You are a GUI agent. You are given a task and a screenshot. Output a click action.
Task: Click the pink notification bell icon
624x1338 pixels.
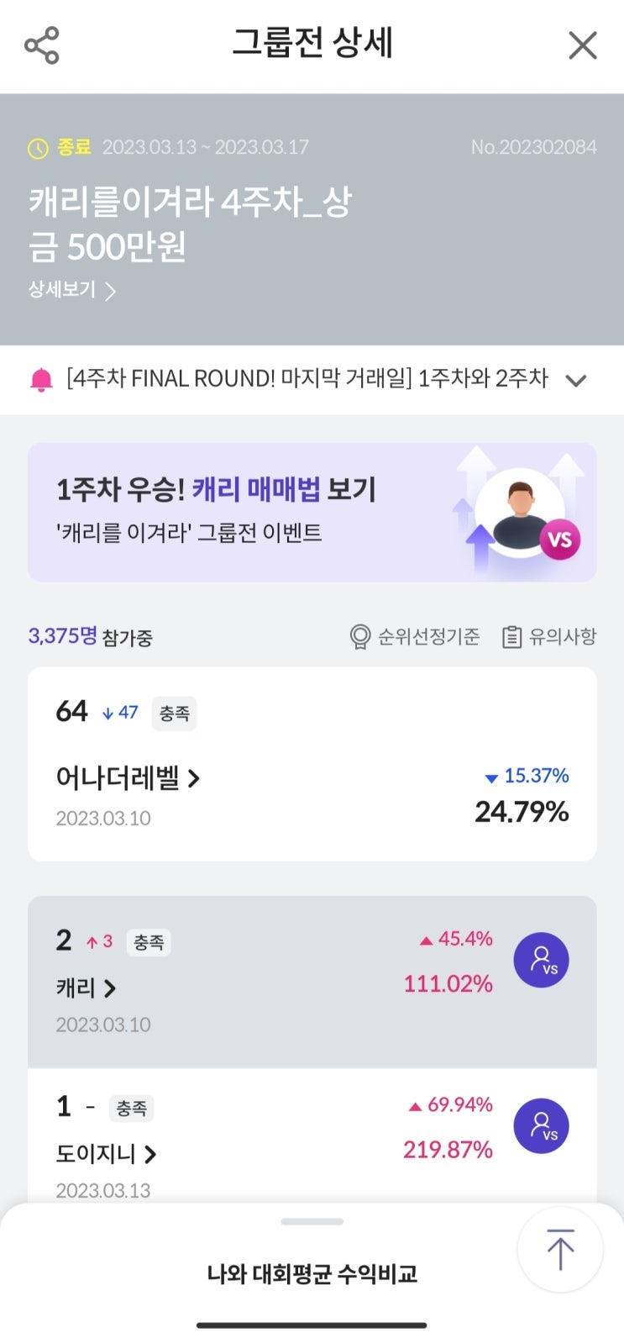[x=41, y=380]
